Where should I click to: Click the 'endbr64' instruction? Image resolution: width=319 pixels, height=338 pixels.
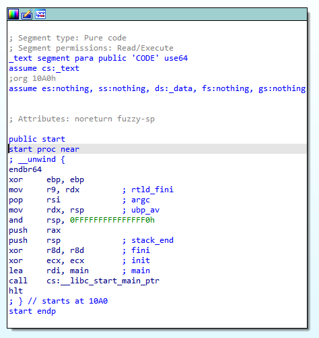pyautogui.click(x=26, y=169)
